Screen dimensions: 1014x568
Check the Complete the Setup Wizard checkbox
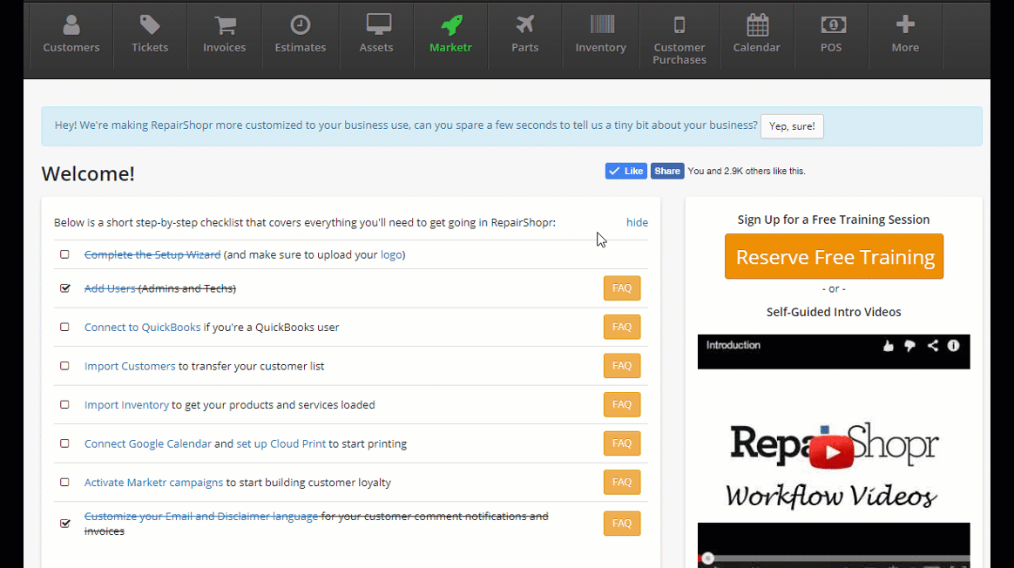[64, 254]
